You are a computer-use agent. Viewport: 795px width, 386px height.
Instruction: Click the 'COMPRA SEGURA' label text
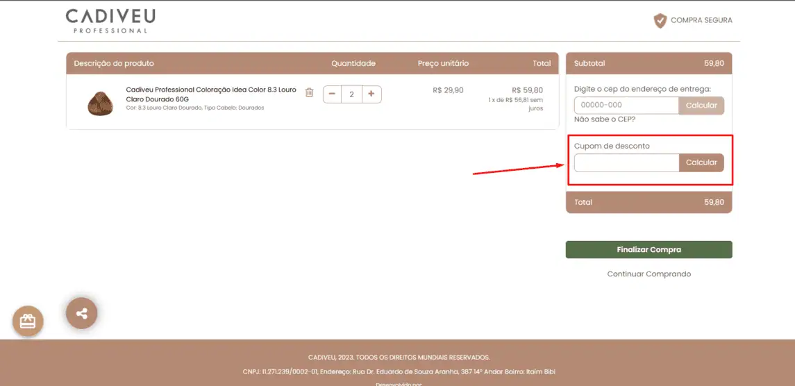(702, 21)
